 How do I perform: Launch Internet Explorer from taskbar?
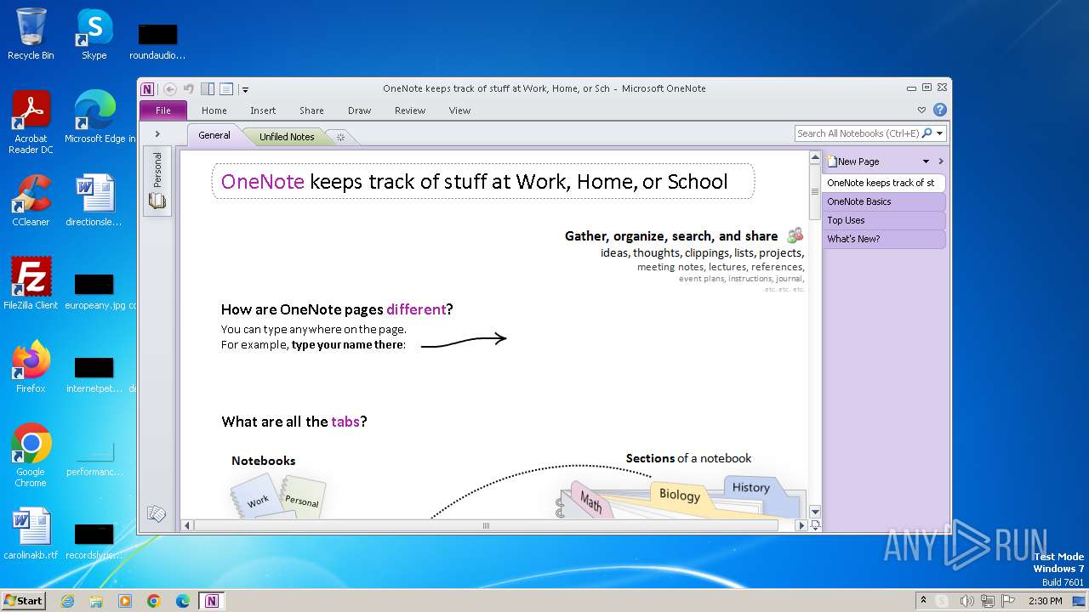68,601
